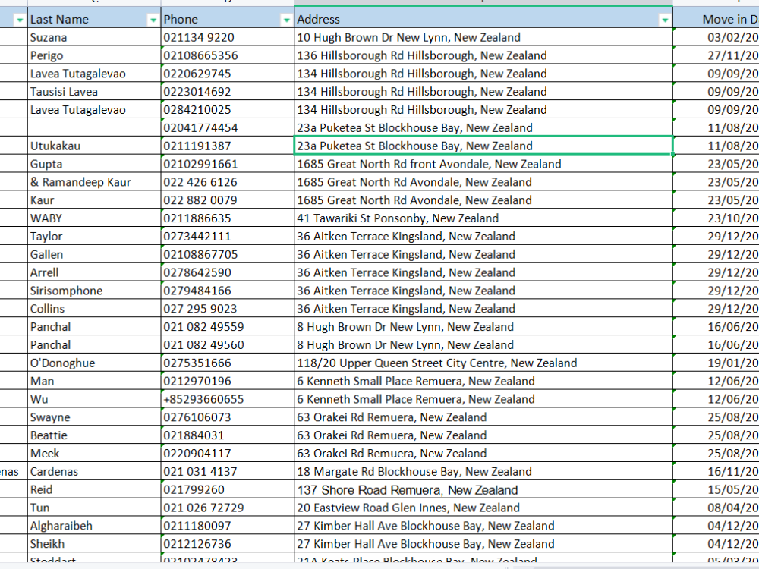Select the Move in header cell

click(716, 20)
